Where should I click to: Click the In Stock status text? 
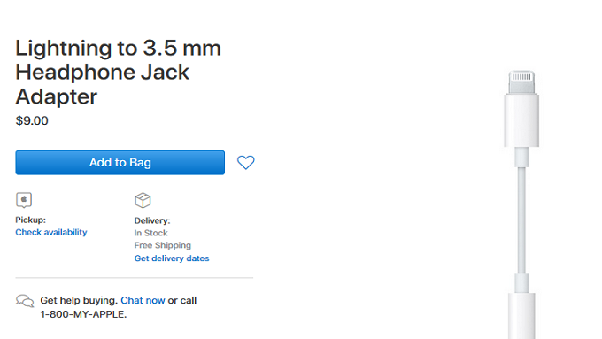click(150, 233)
